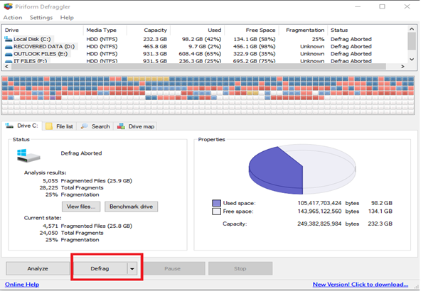Click the 608.4 GB (65%) used cell
The height and width of the screenshot is (291, 443).
point(200,54)
